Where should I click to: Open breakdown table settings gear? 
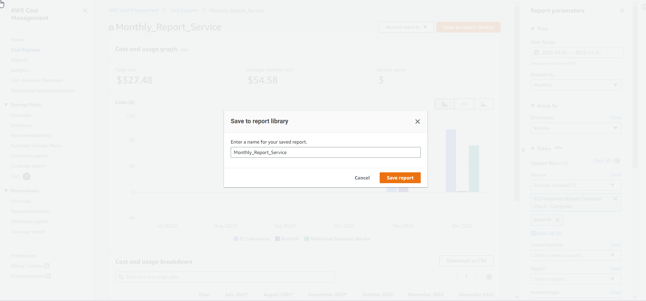click(489, 277)
